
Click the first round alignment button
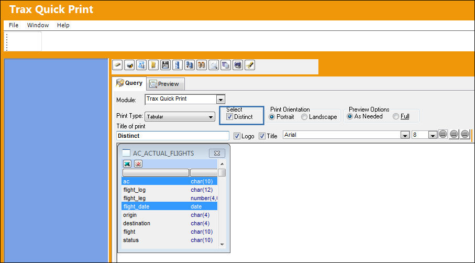(x=443, y=134)
